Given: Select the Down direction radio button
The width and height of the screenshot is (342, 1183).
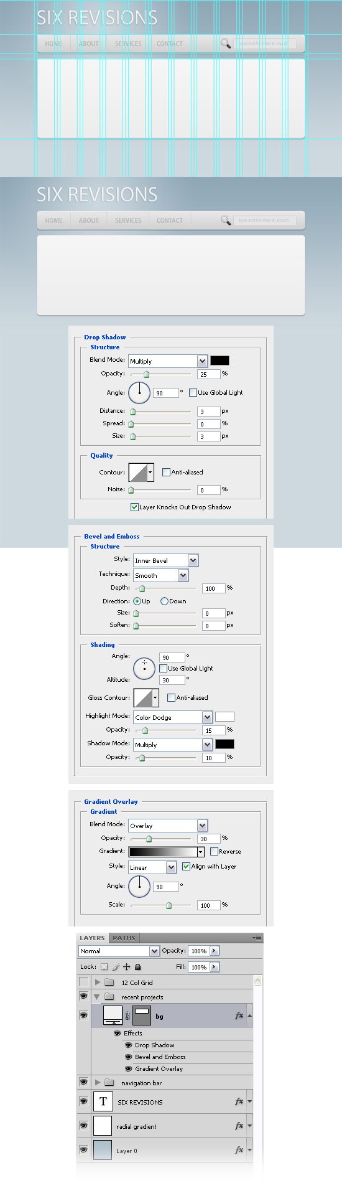Looking at the screenshot, I should pyautogui.click(x=164, y=601).
